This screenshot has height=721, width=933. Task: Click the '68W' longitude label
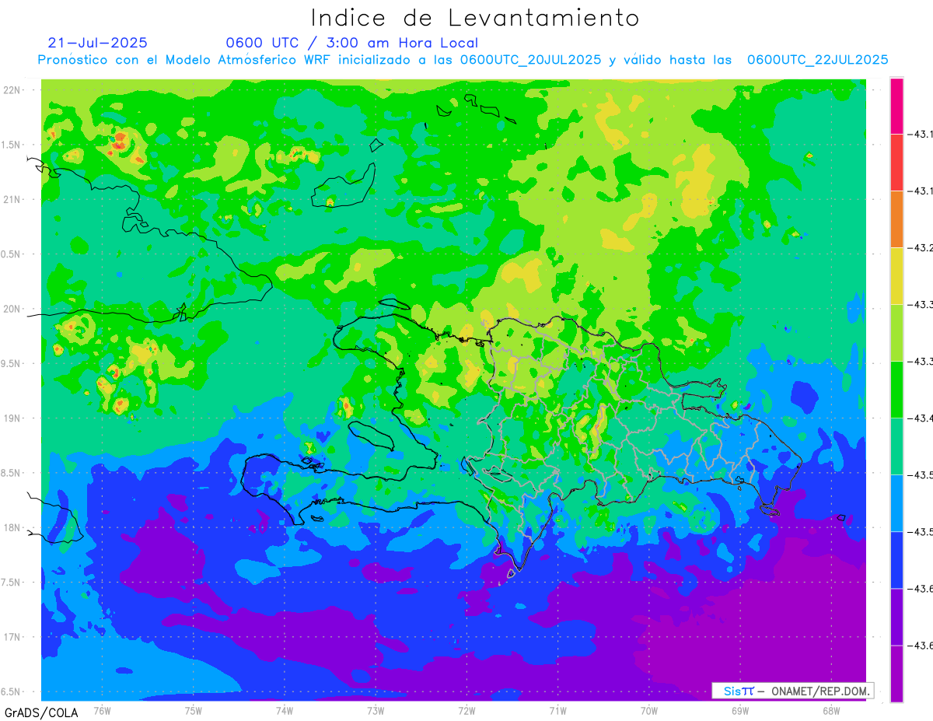coord(831,710)
